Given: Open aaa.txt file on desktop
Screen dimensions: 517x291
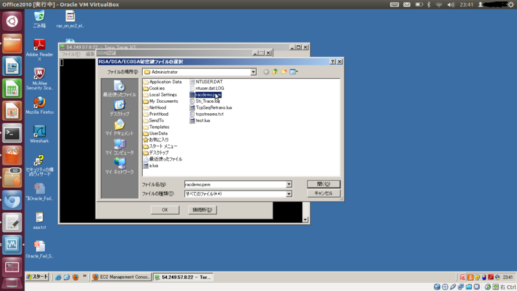Looking at the screenshot, I should point(39,221).
